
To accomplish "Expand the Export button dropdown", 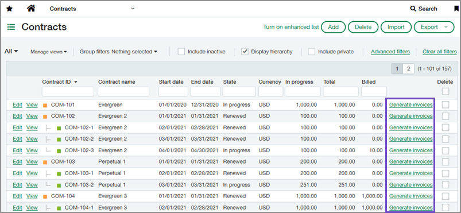I will click(445, 27).
